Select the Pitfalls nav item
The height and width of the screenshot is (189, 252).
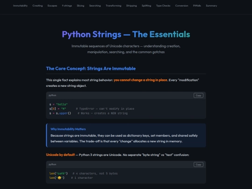coord(197,6)
